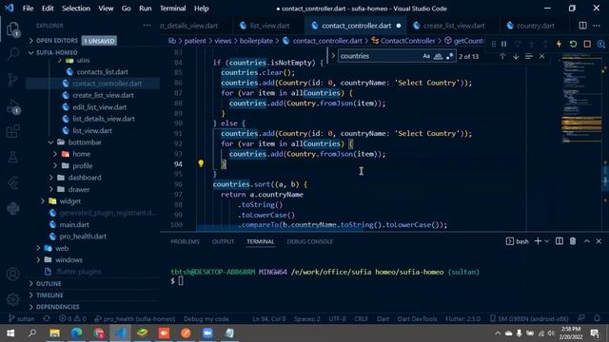Toggle Match Case in find widget

[x=426, y=56]
